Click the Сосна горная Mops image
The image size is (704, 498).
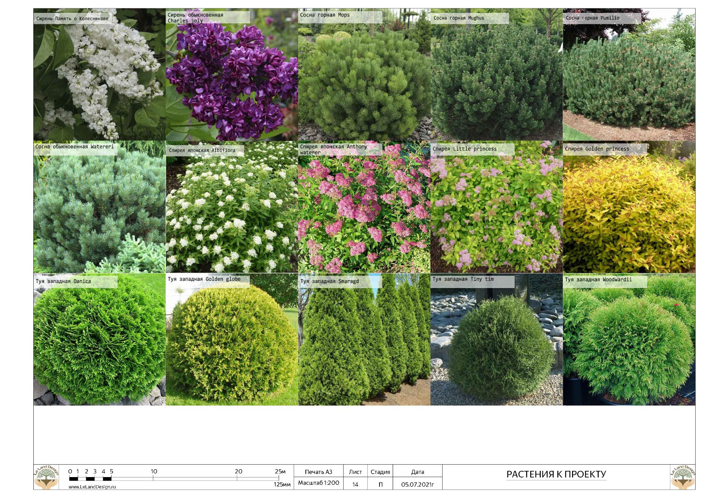364,81
